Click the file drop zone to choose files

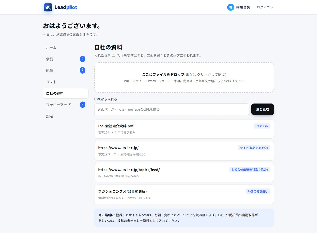click(x=184, y=77)
